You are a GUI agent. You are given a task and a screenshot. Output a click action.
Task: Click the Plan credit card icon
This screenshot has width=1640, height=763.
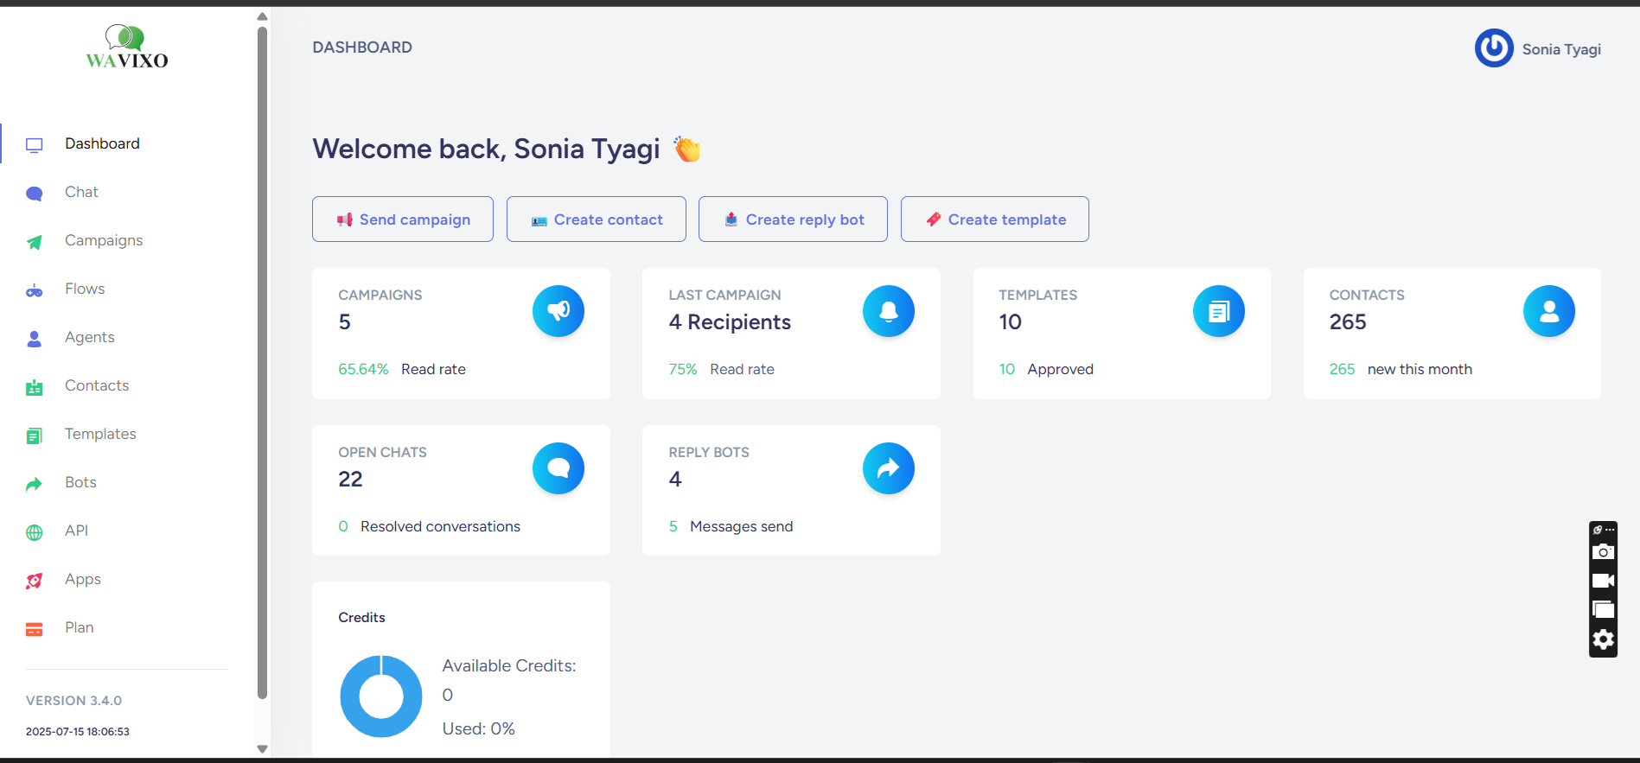[x=35, y=629]
